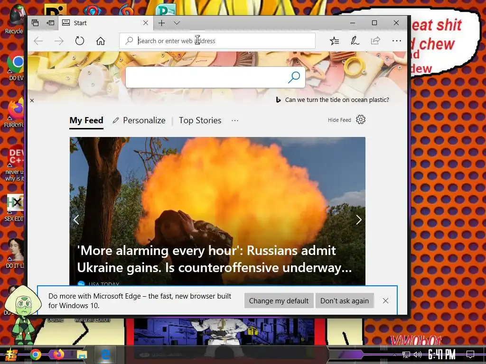
Task: Select the My Feed tab
Action: [x=86, y=120]
